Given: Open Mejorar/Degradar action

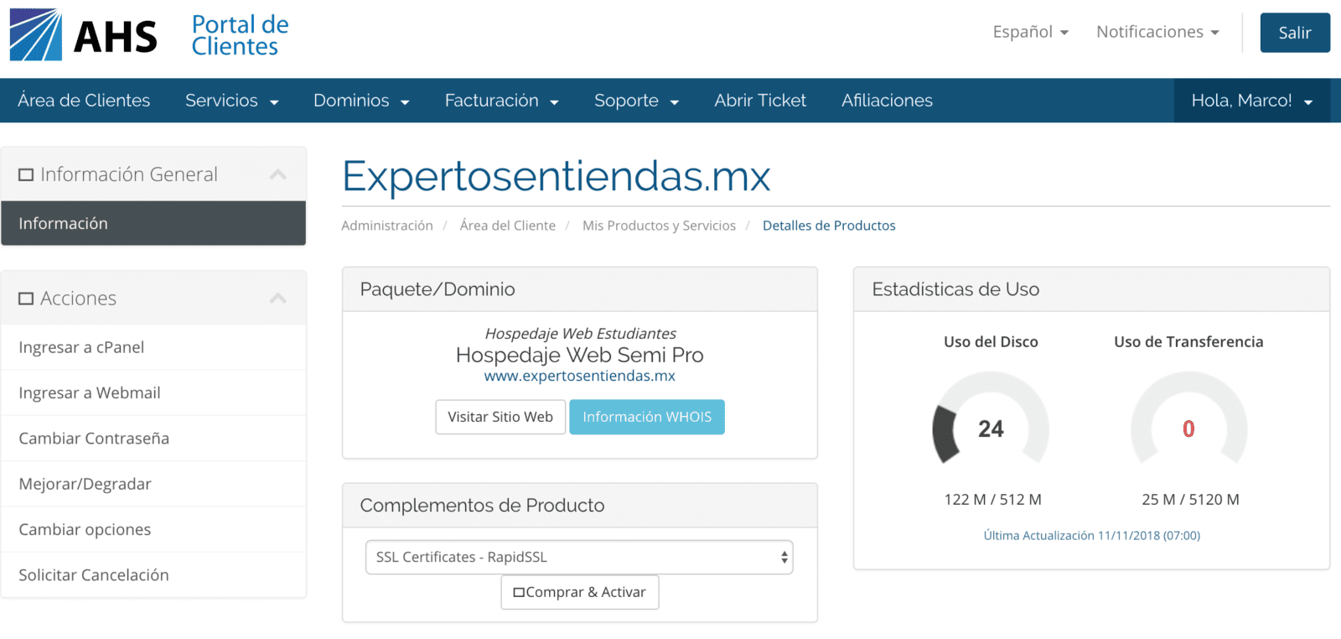Looking at the screenshot, I should pyautogui.click(x=153, y=484).
